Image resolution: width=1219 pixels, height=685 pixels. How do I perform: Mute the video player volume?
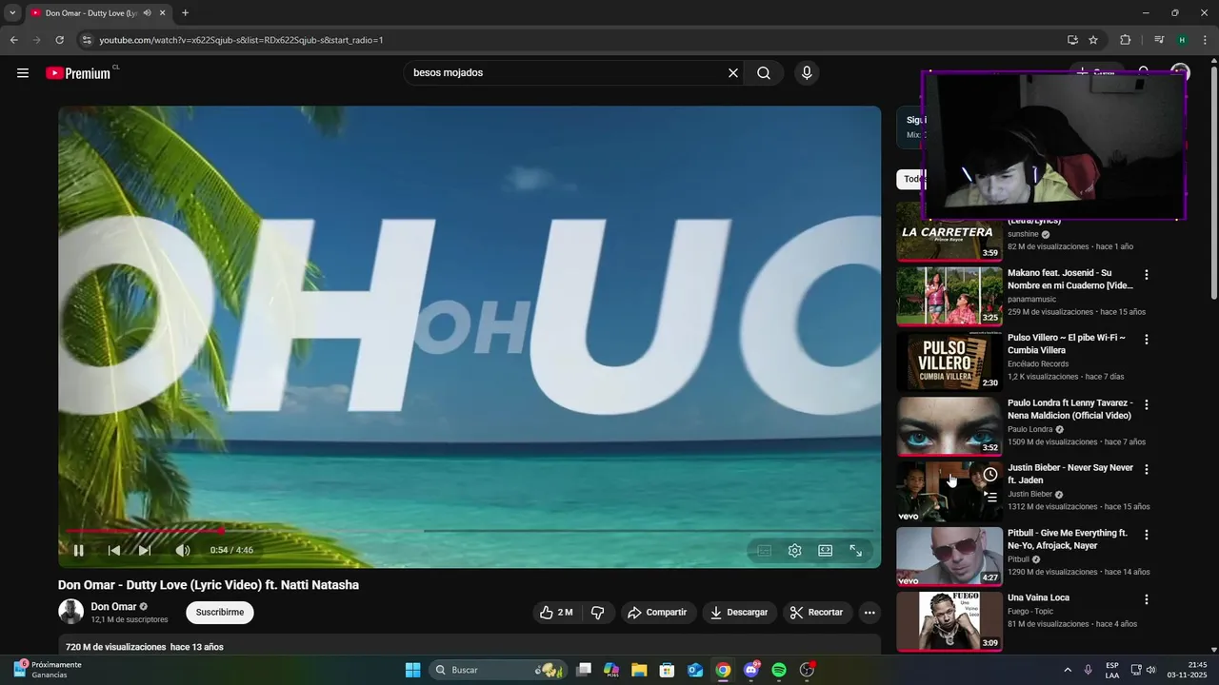click(183, 550)
